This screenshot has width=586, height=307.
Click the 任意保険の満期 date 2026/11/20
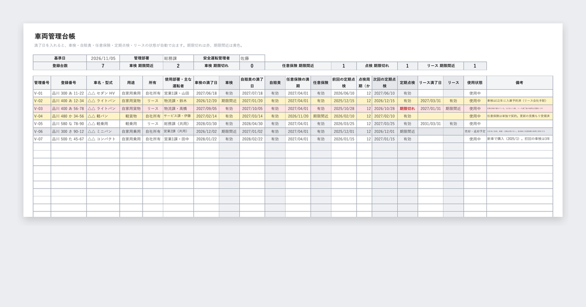click(x=298, y=116)
